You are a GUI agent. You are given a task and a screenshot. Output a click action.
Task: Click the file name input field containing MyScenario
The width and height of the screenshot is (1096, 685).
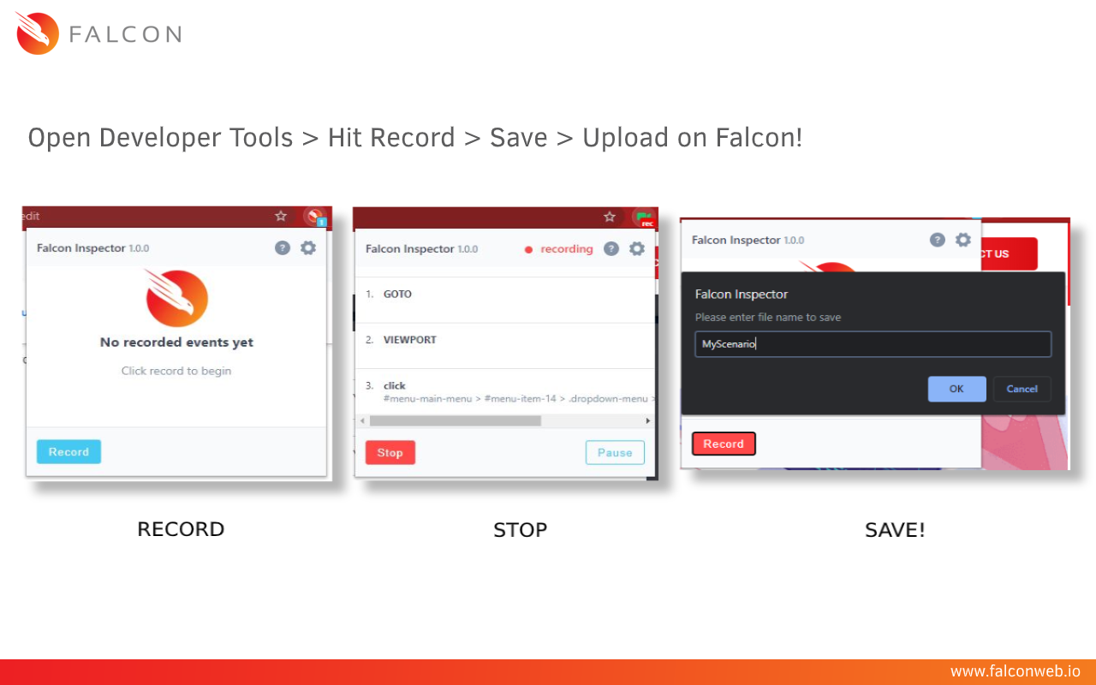873,344
